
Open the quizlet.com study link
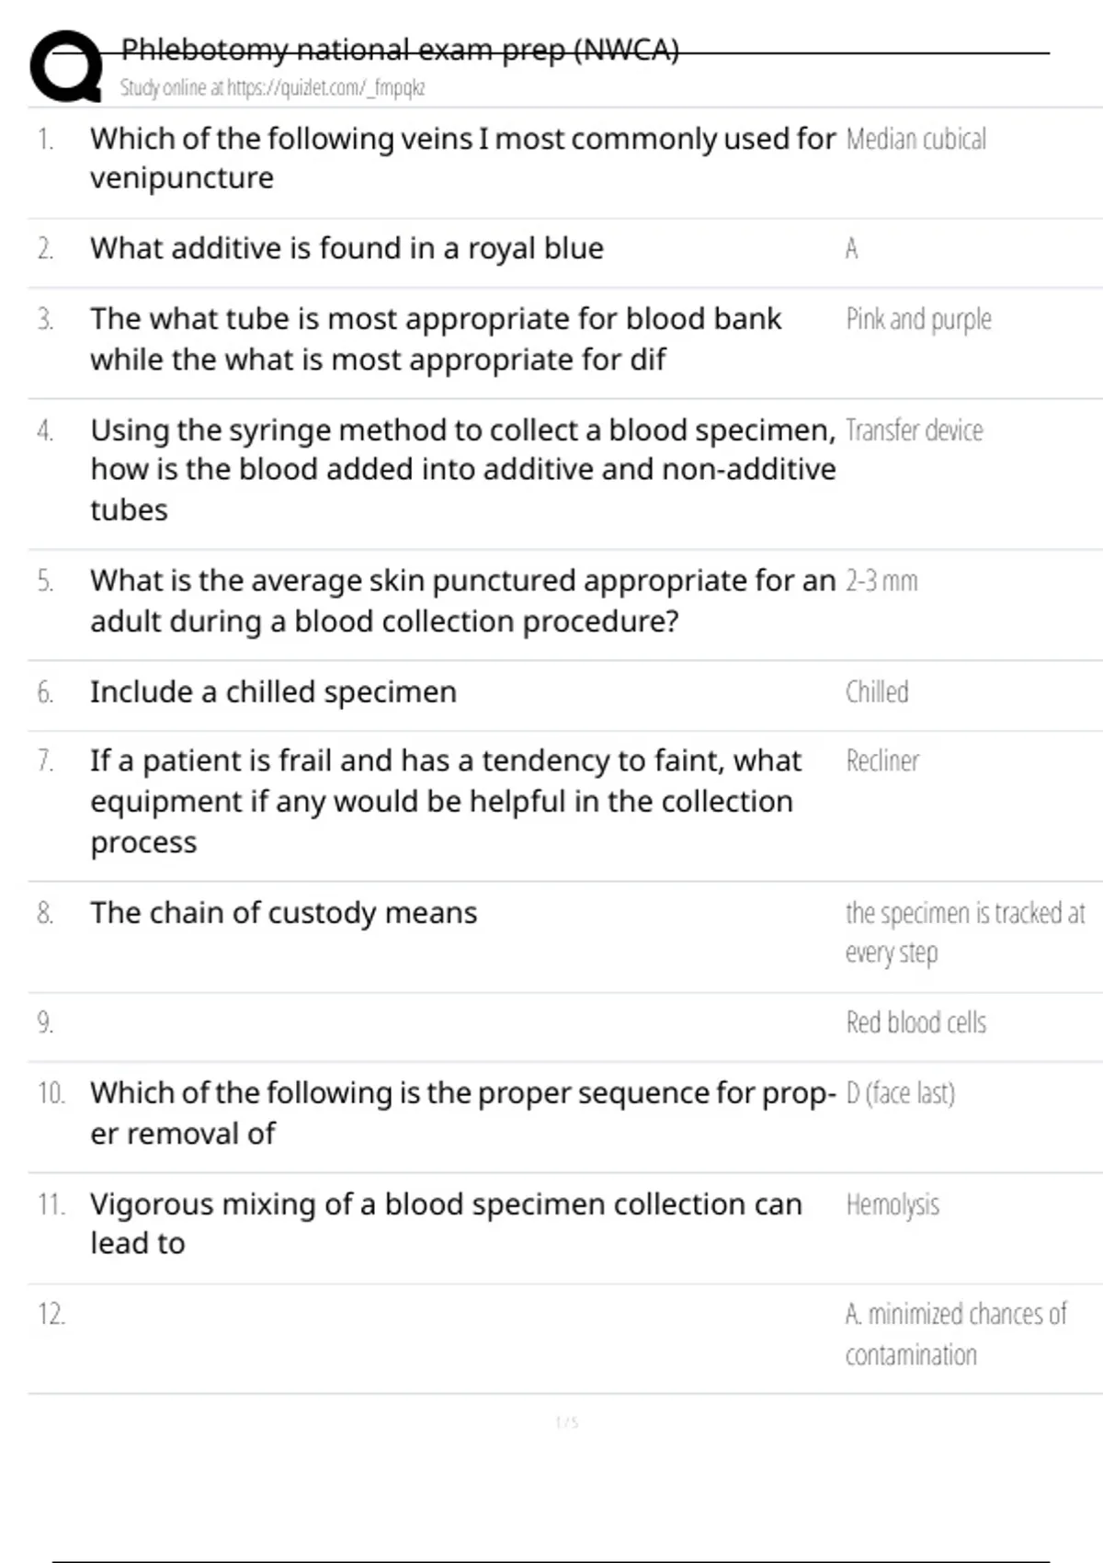(x=272, y=88)
